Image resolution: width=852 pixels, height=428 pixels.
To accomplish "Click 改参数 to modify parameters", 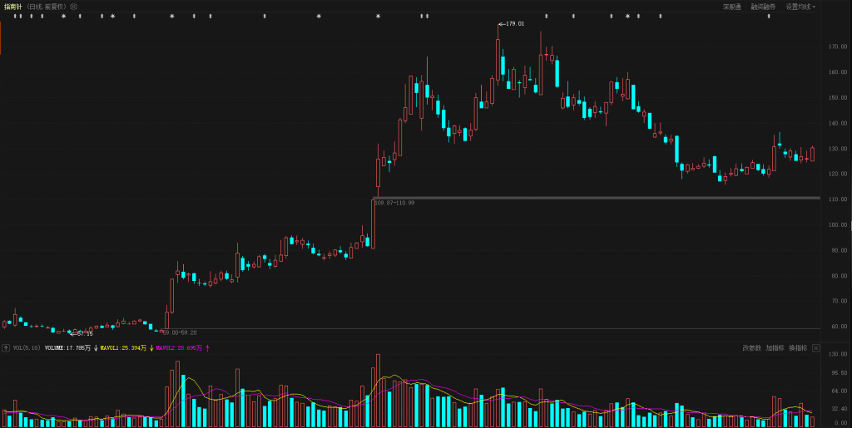I will (751, 348).
